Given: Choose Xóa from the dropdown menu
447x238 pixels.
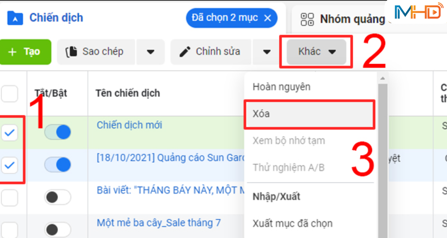Looking at the screenshot, I should [x=310, y=114].
